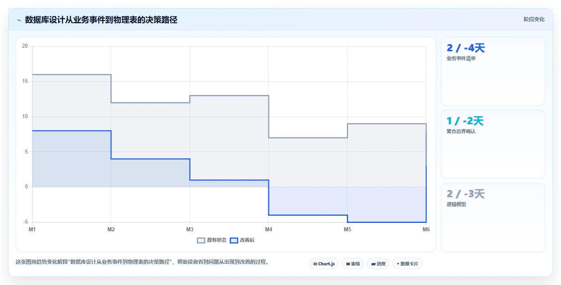Click the 2 / -4天 value
The width and height of the screenshot is (561, 285).
click(x=466, y=48)
